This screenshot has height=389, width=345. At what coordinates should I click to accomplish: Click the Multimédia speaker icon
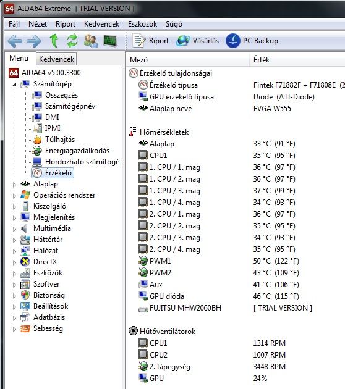click(x=25, y=228)
